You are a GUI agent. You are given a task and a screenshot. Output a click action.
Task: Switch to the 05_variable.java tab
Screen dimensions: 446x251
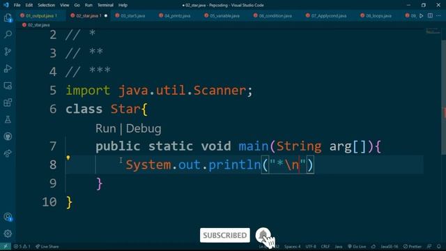click(224, 15)
